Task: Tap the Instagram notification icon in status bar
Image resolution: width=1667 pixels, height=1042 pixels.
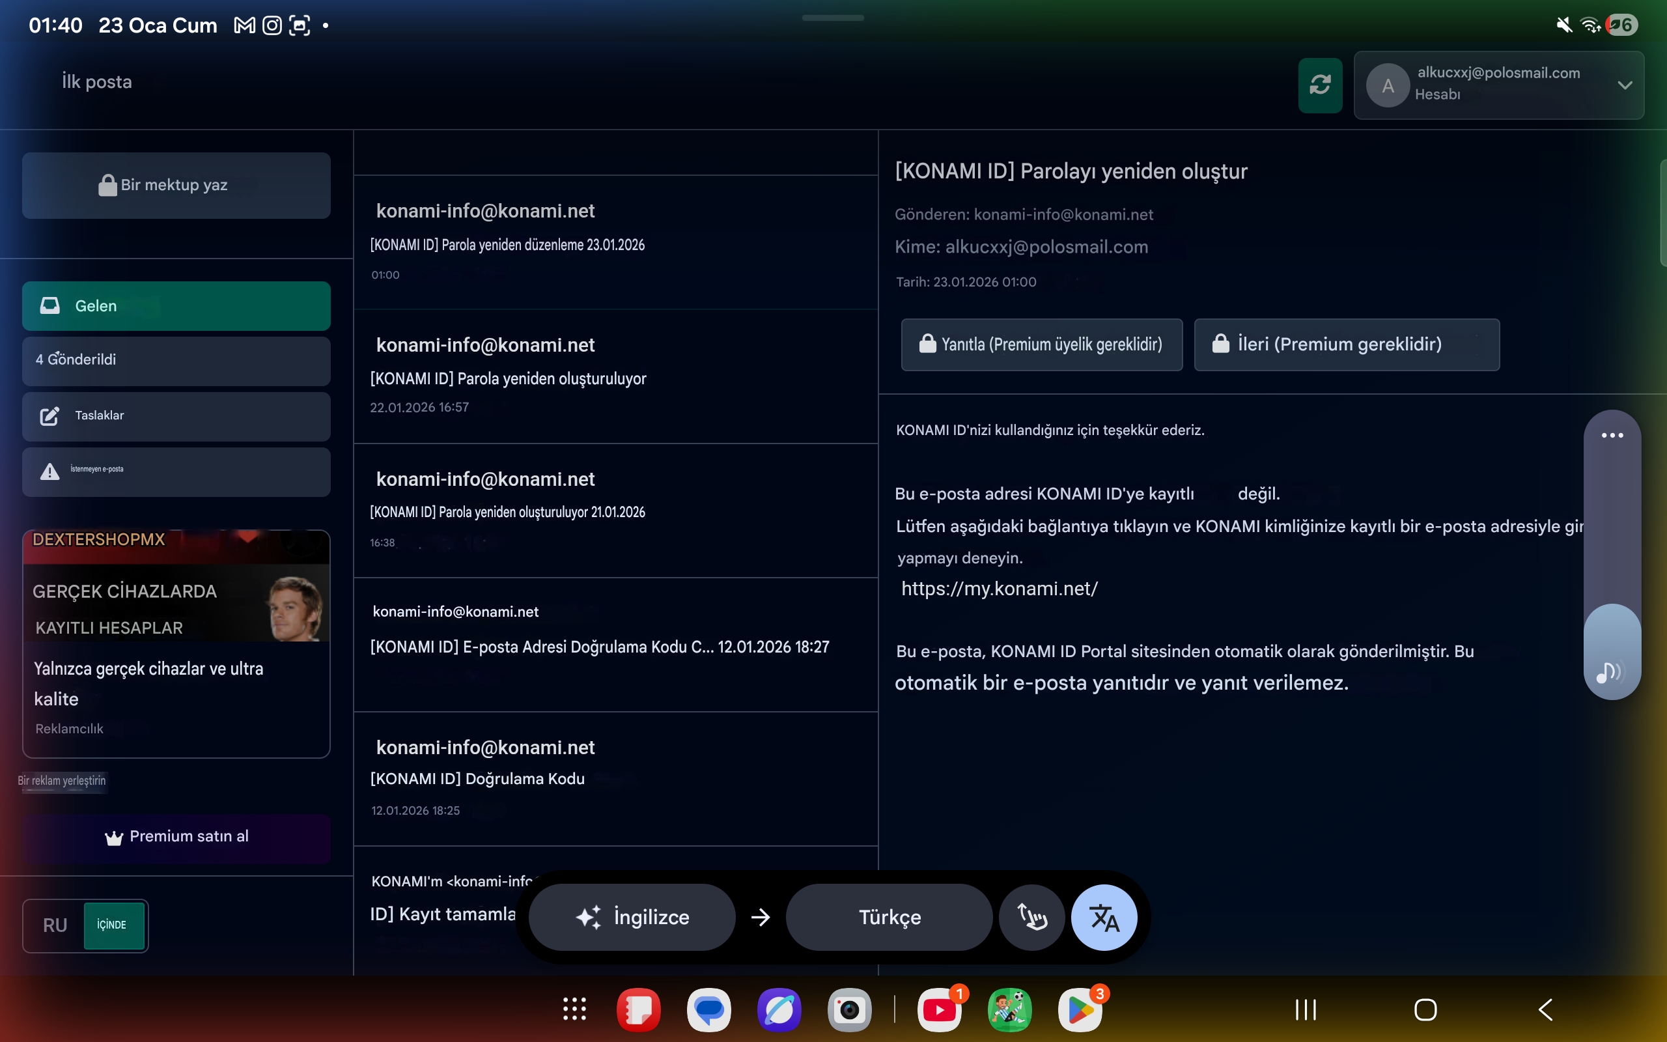Action: 272,25
